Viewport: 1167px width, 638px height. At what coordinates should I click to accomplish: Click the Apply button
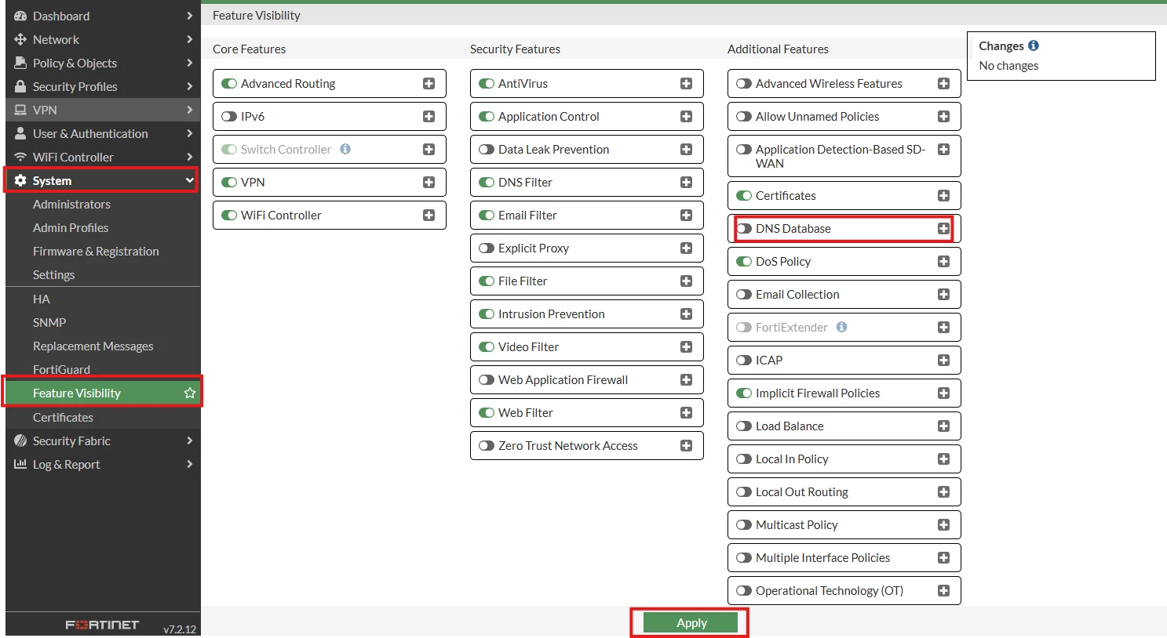(x=691, y=622)
